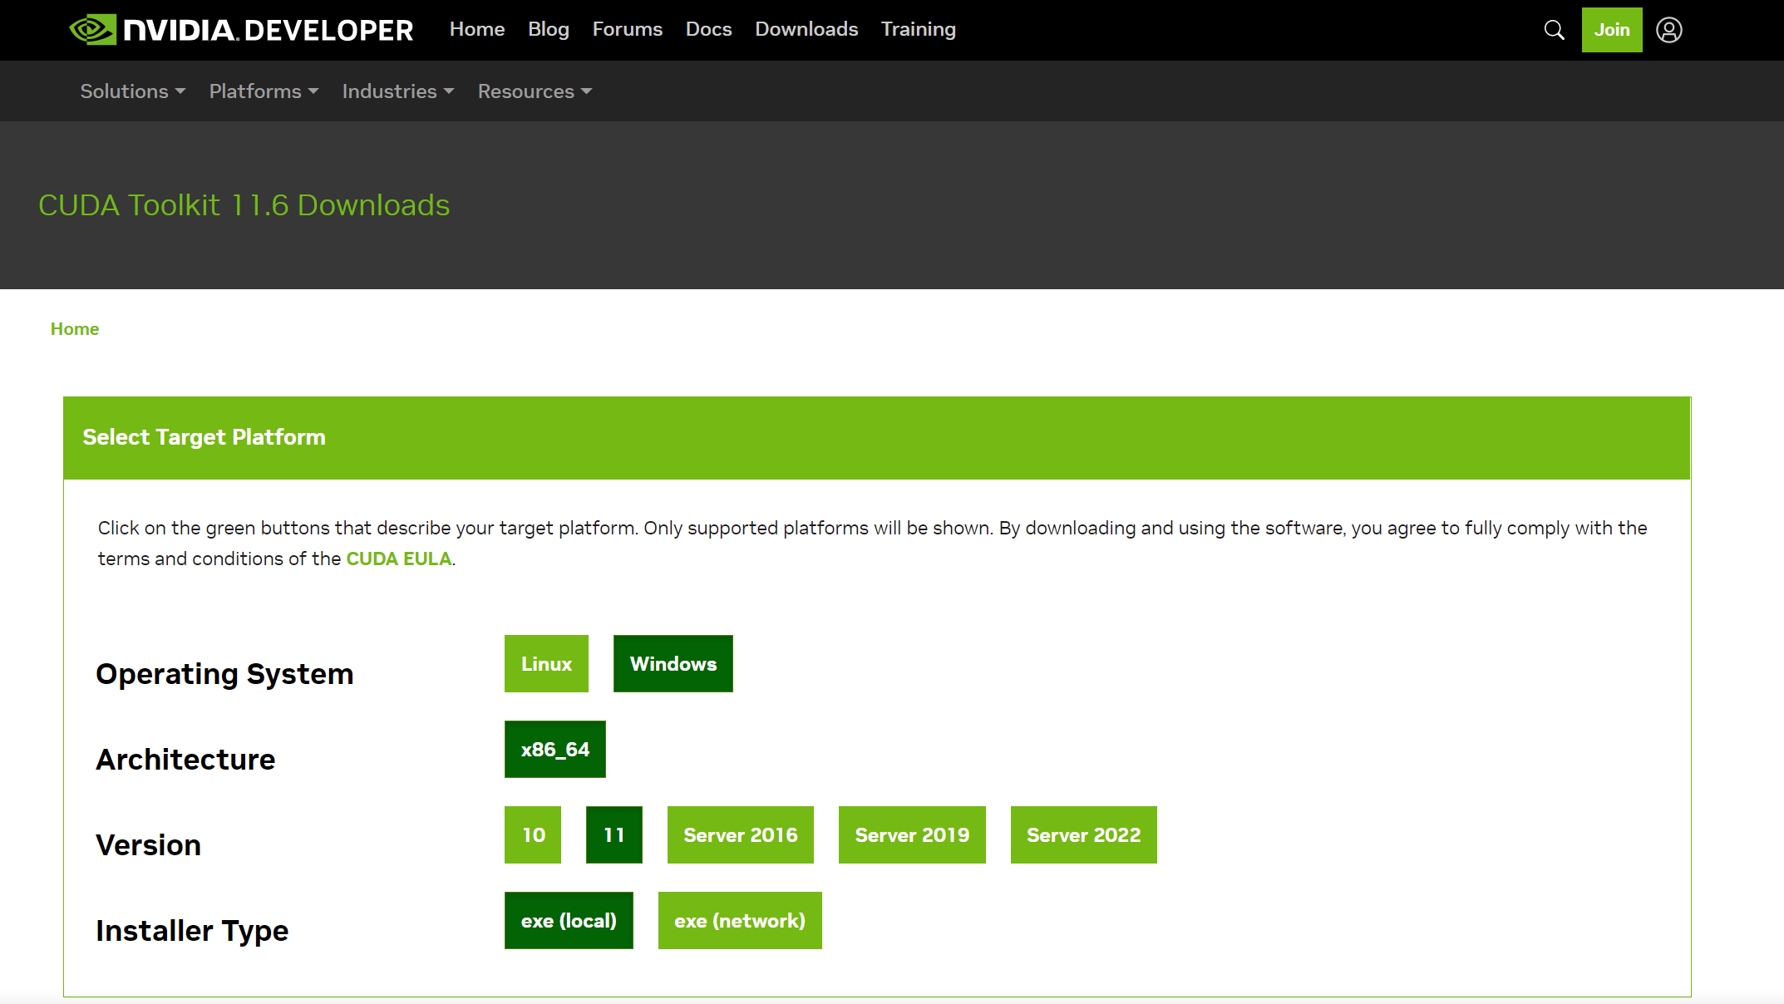Expand the Resources dropdown
The height and width of the screenshot is (1004, 1784).
535,91
